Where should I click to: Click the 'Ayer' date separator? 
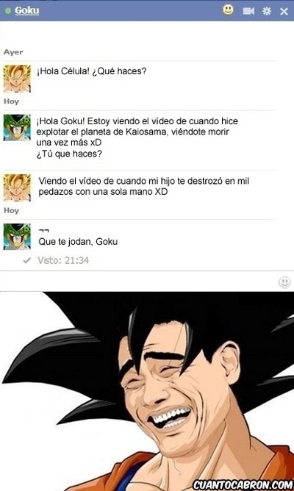click(13, 52)
